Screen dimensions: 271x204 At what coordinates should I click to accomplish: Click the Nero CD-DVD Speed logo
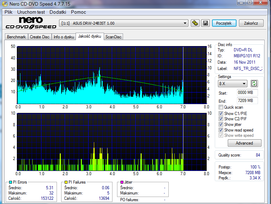point(31,23)
